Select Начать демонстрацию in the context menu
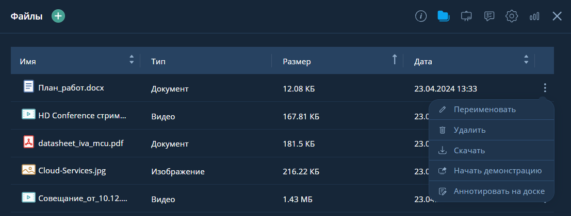571x216 pixels. click(497, 171)
